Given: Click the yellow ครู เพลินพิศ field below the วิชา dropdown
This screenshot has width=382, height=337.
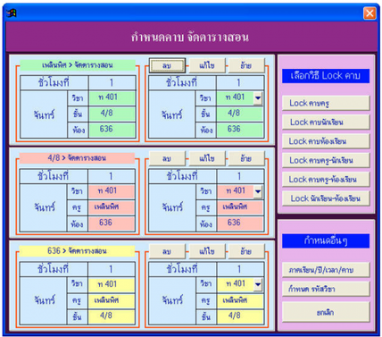Looking at the screenshot, I should click(240, 300).
